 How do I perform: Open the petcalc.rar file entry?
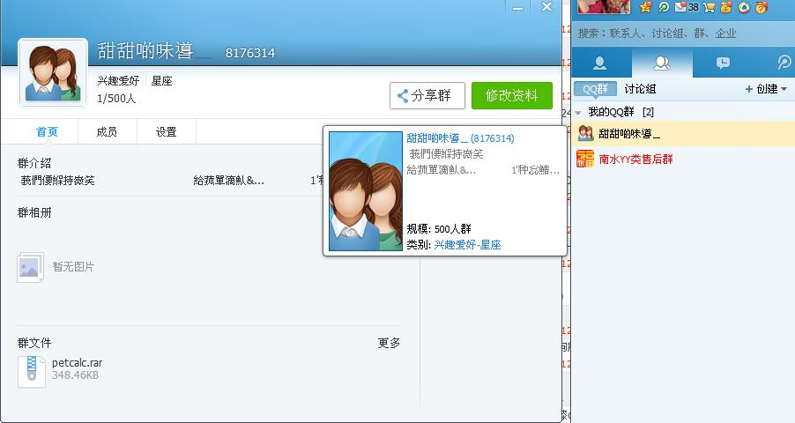77,363
